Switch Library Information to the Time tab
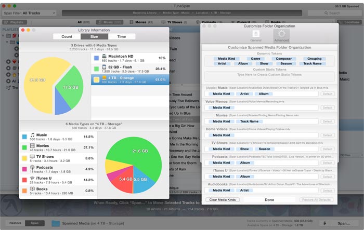 (x=121, y=37)
